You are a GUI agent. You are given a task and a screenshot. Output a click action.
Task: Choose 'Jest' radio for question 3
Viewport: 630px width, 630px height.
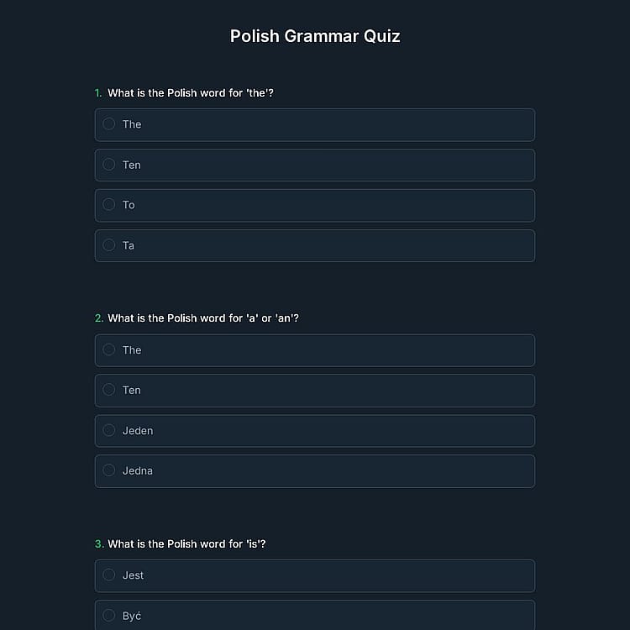click(109, 575)
